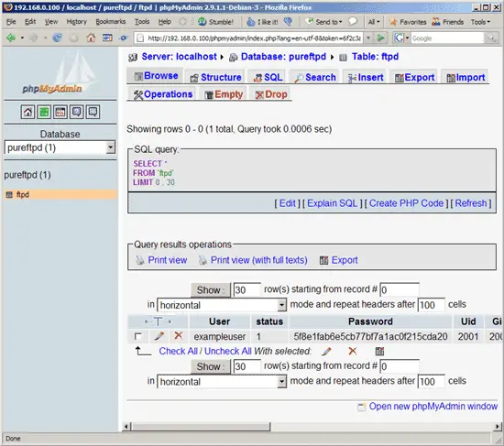Click the Empty tab
504x446 pixels.
224,94
